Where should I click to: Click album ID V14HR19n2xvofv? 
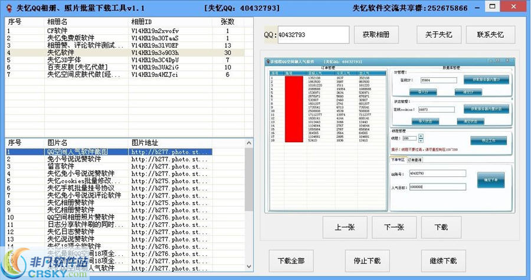click(155, 31)
